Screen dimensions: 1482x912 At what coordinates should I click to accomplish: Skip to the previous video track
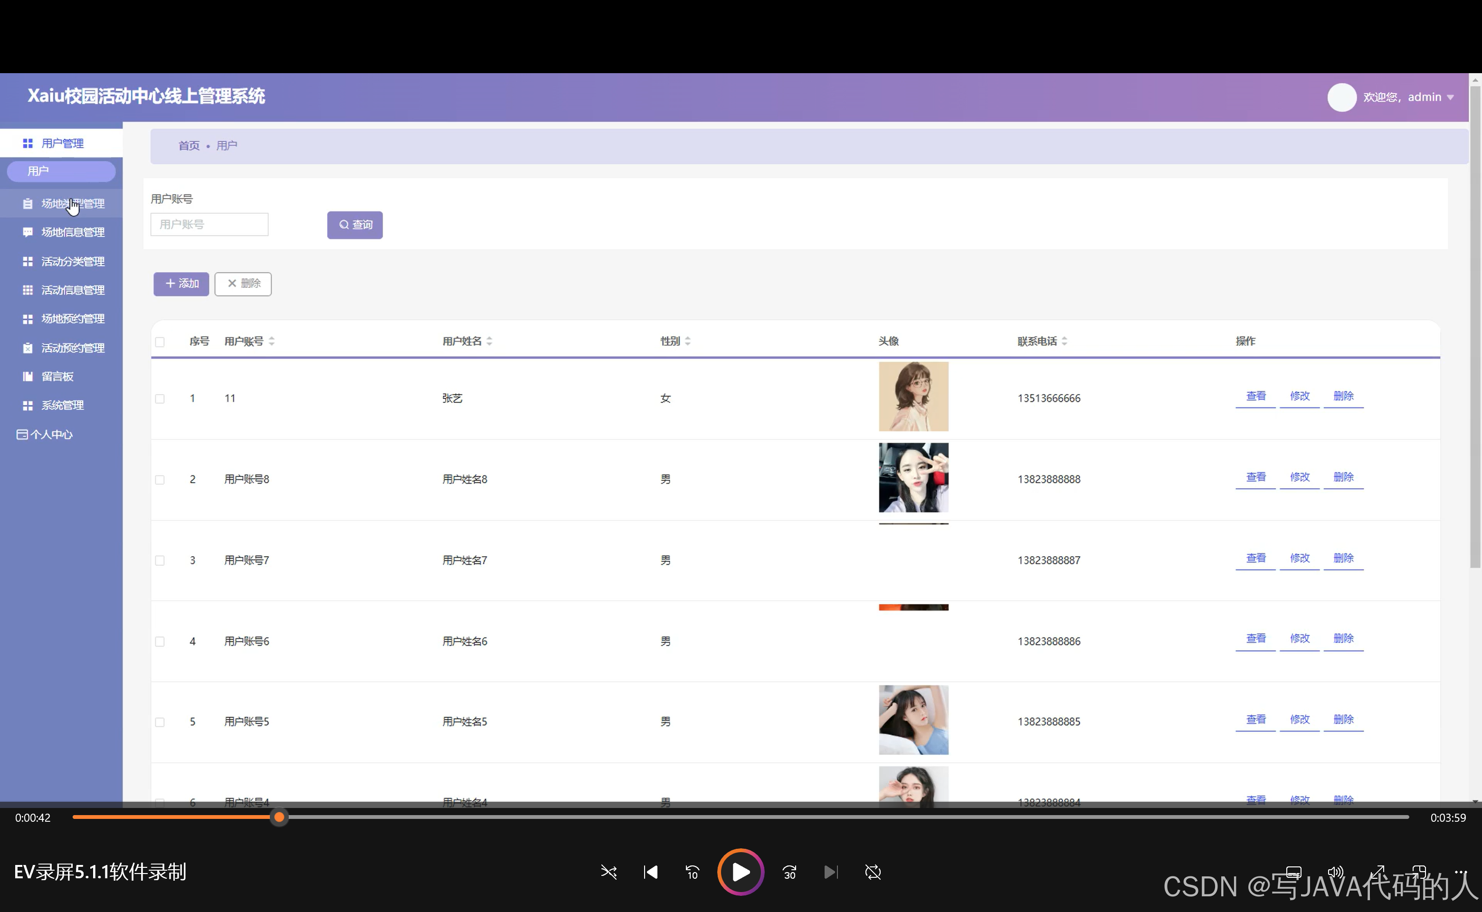pos(650,872)
